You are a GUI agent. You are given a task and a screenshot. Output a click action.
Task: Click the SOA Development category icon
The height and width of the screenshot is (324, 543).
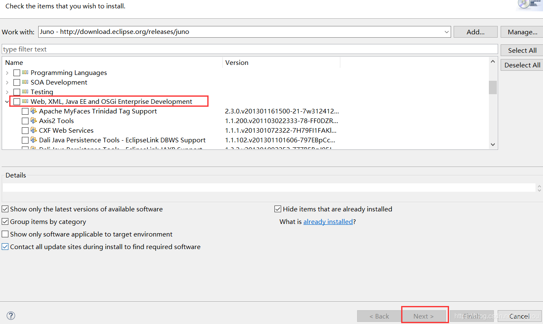tap(25, 82)
